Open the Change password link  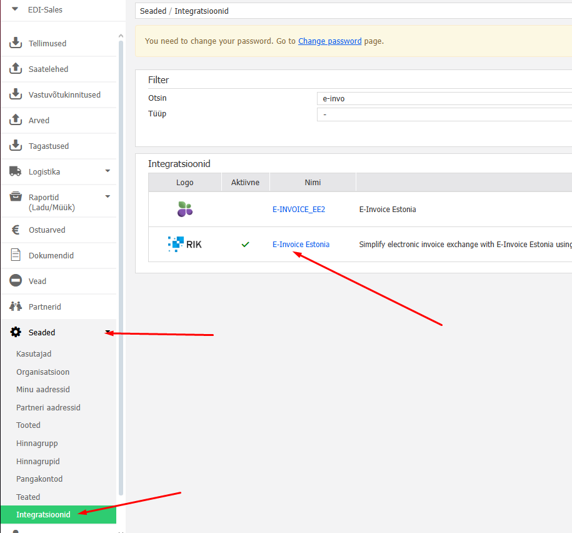pos(329,41)
